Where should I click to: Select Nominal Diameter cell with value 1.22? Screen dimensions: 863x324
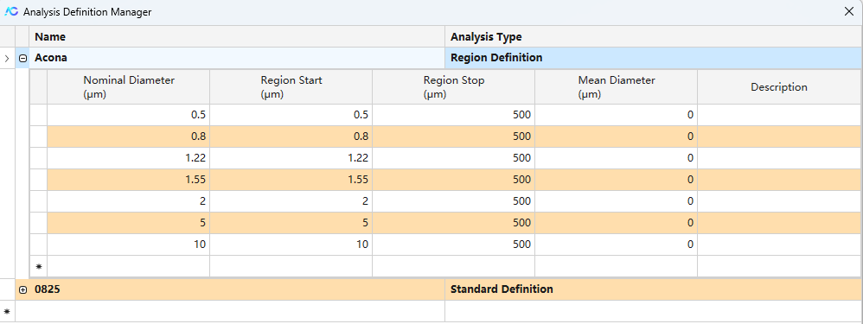[x=128, y=158]
